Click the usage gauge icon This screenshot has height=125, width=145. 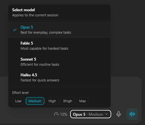[x=56, y=114]
